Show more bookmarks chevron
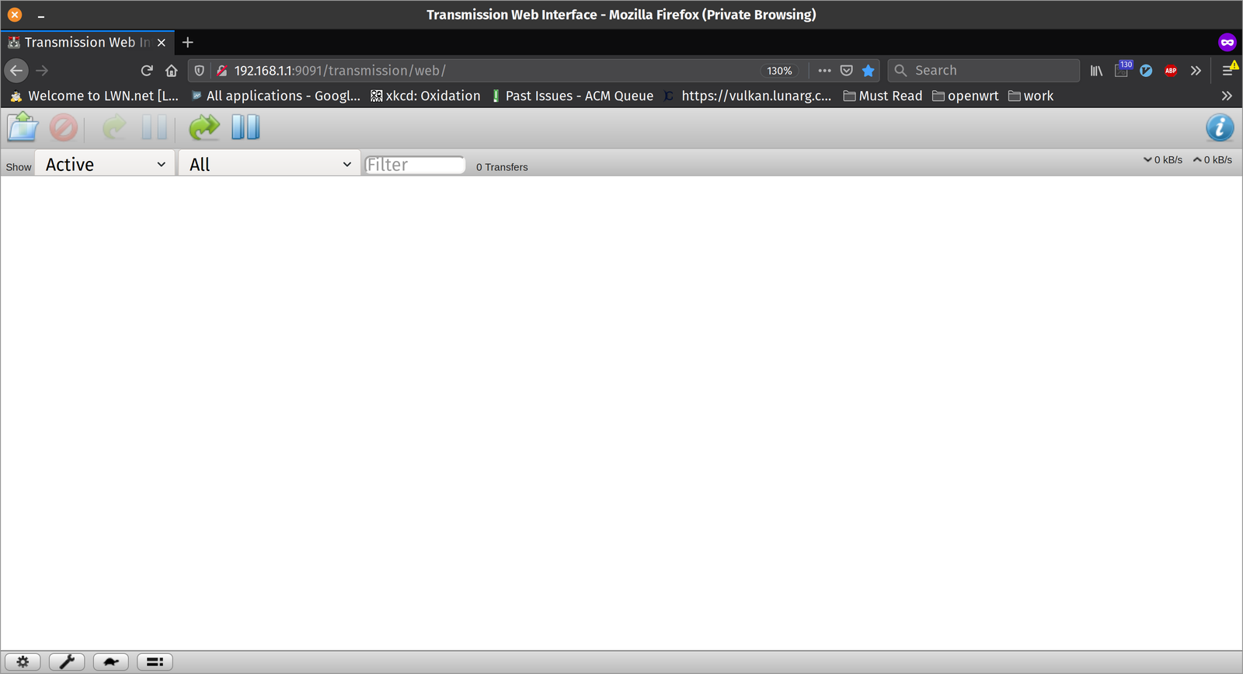 point(1227,96)
